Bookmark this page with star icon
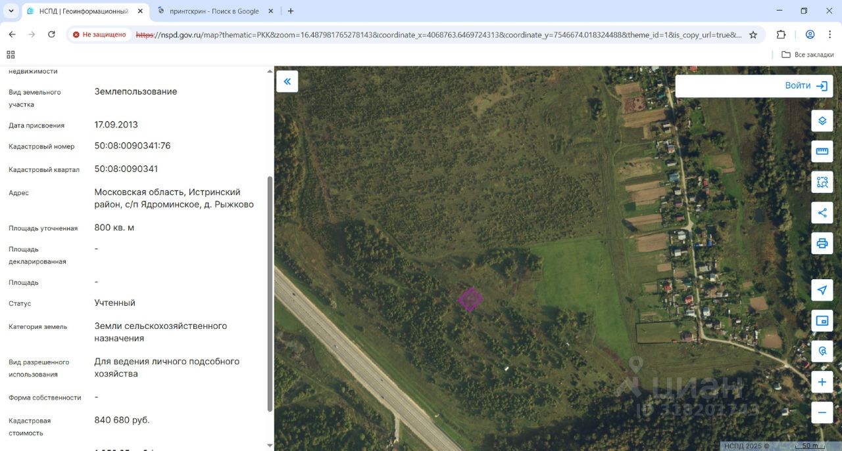842x451 pixels. coord(753,35)
